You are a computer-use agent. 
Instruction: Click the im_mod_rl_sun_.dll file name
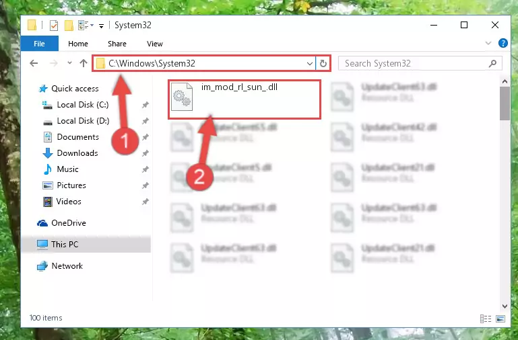point(239,87)
